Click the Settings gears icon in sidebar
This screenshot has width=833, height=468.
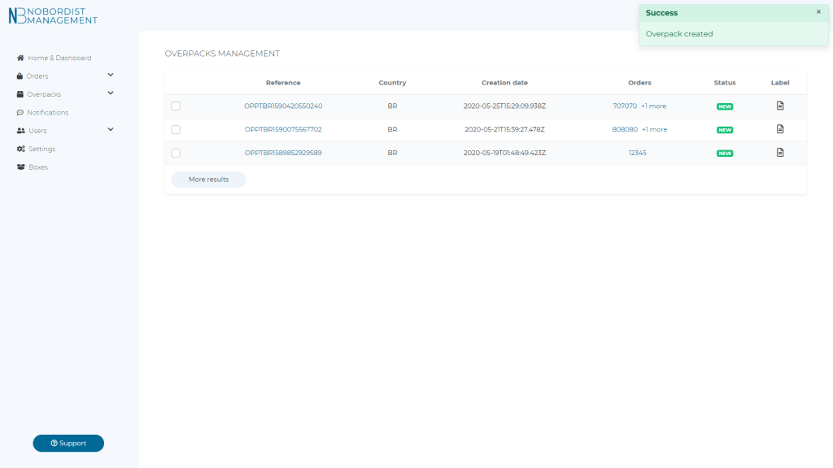(x=21, y=149)
